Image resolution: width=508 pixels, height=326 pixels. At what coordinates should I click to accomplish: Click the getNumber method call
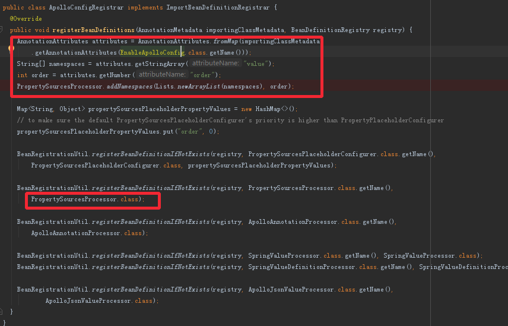[x=115, y=75]
